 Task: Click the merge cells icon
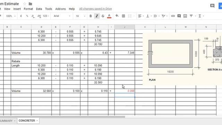[130, 16]
